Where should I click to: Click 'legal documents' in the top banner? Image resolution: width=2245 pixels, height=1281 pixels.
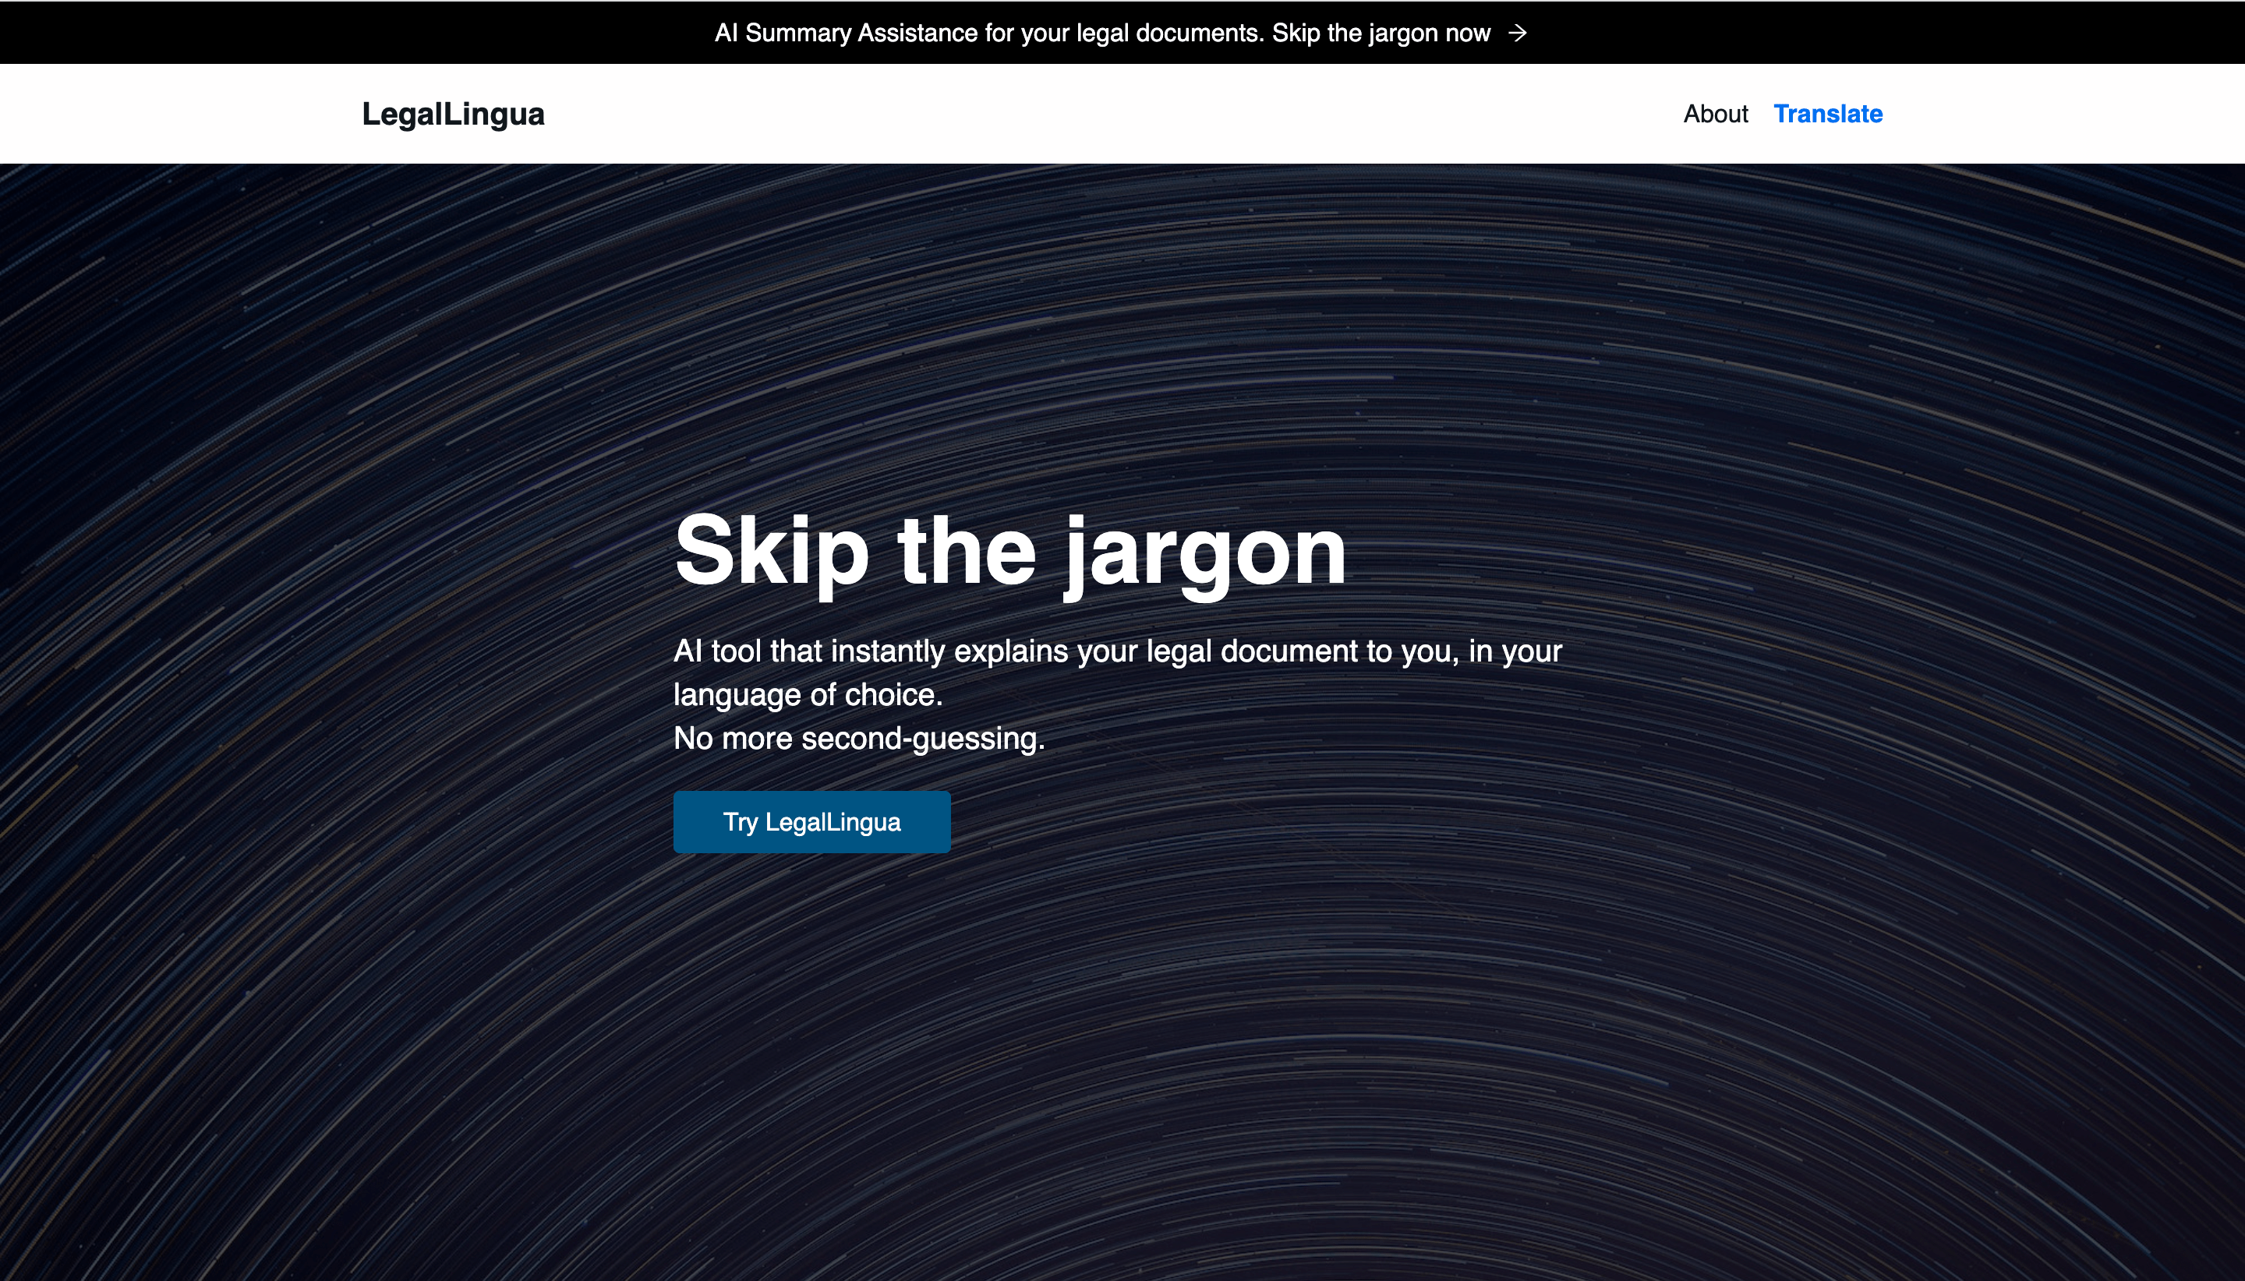tap(1168, 34)
